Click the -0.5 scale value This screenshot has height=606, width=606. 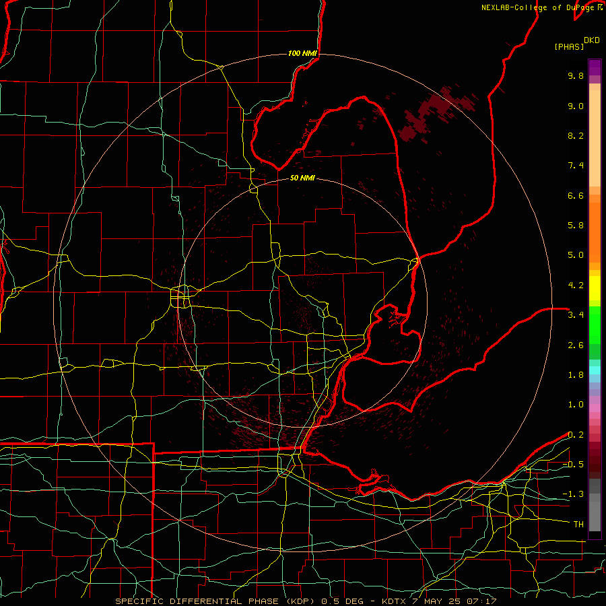coord(573,465)
